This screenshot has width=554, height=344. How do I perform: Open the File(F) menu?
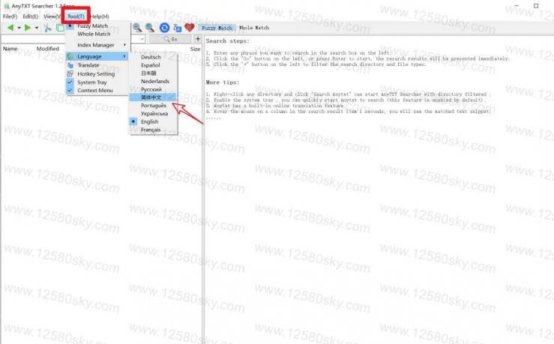pos(10,16)
